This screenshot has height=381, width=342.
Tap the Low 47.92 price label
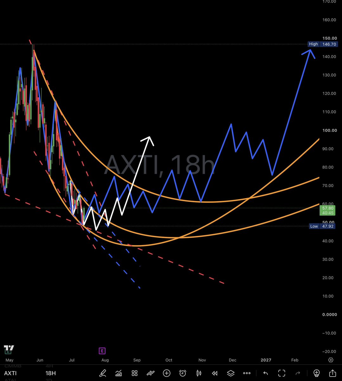pos(322,226)
